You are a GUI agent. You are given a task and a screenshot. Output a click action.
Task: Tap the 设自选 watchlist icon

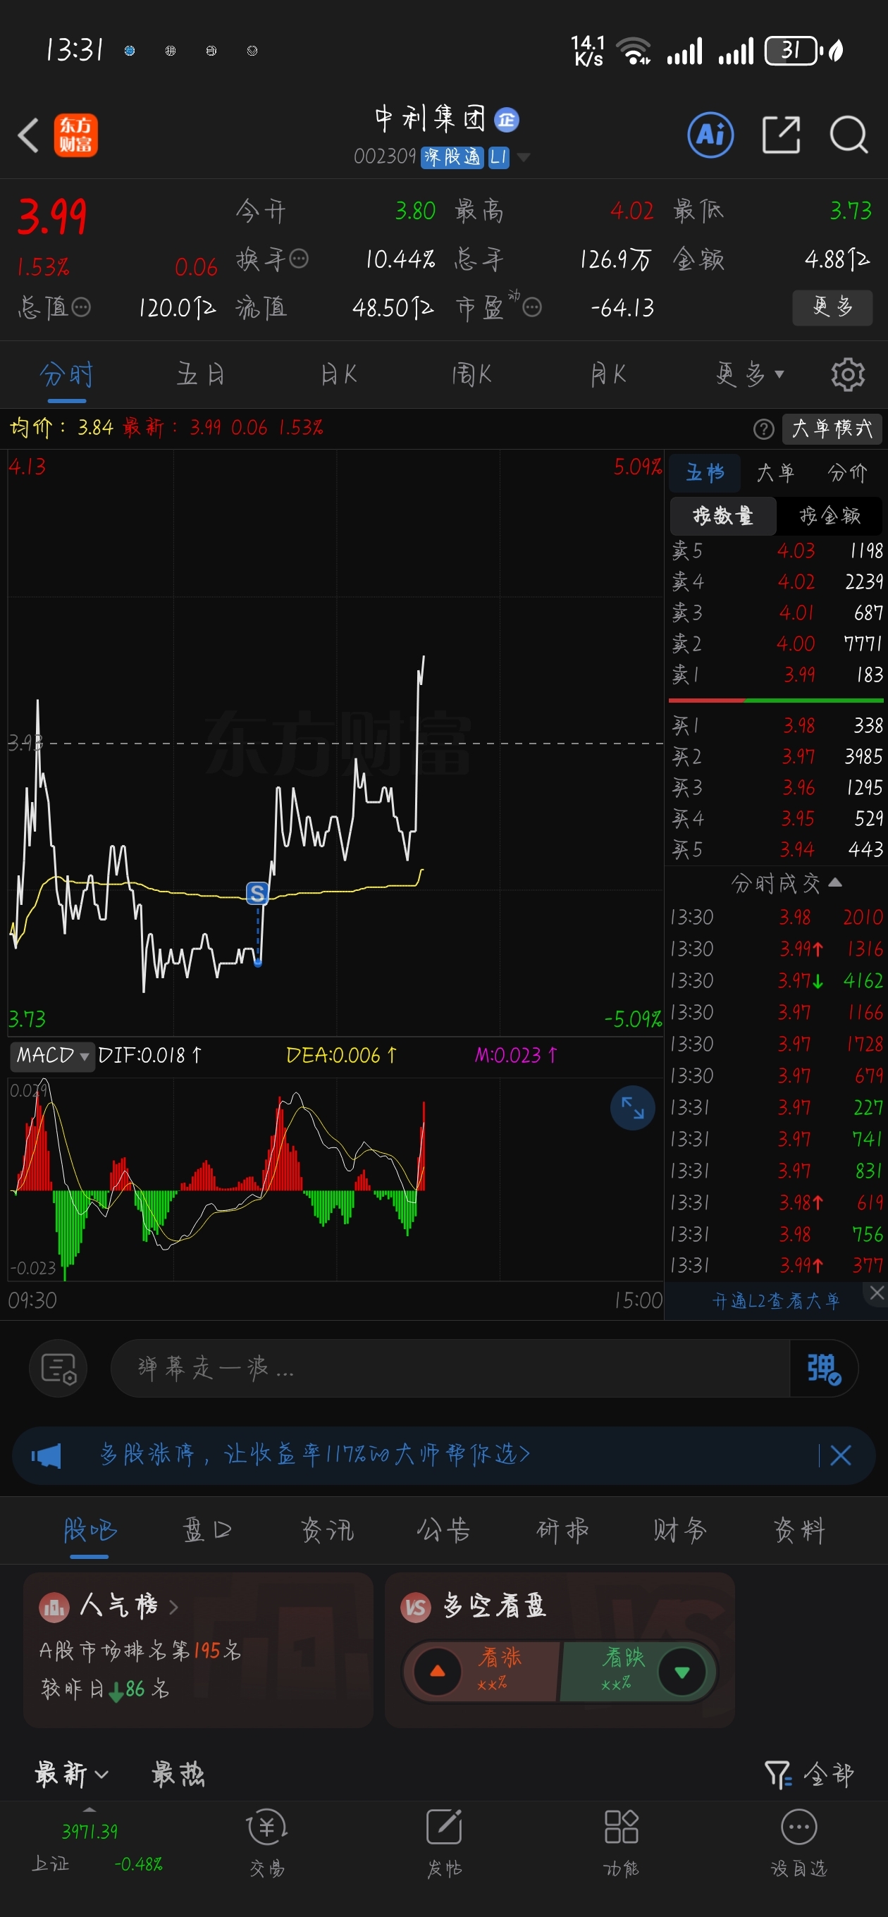(x=798, y=1827)
